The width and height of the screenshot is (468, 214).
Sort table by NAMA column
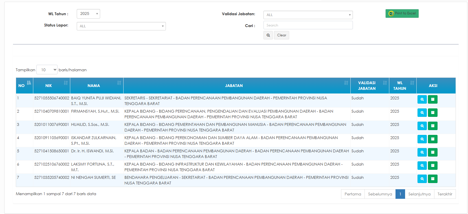[97, 86]
